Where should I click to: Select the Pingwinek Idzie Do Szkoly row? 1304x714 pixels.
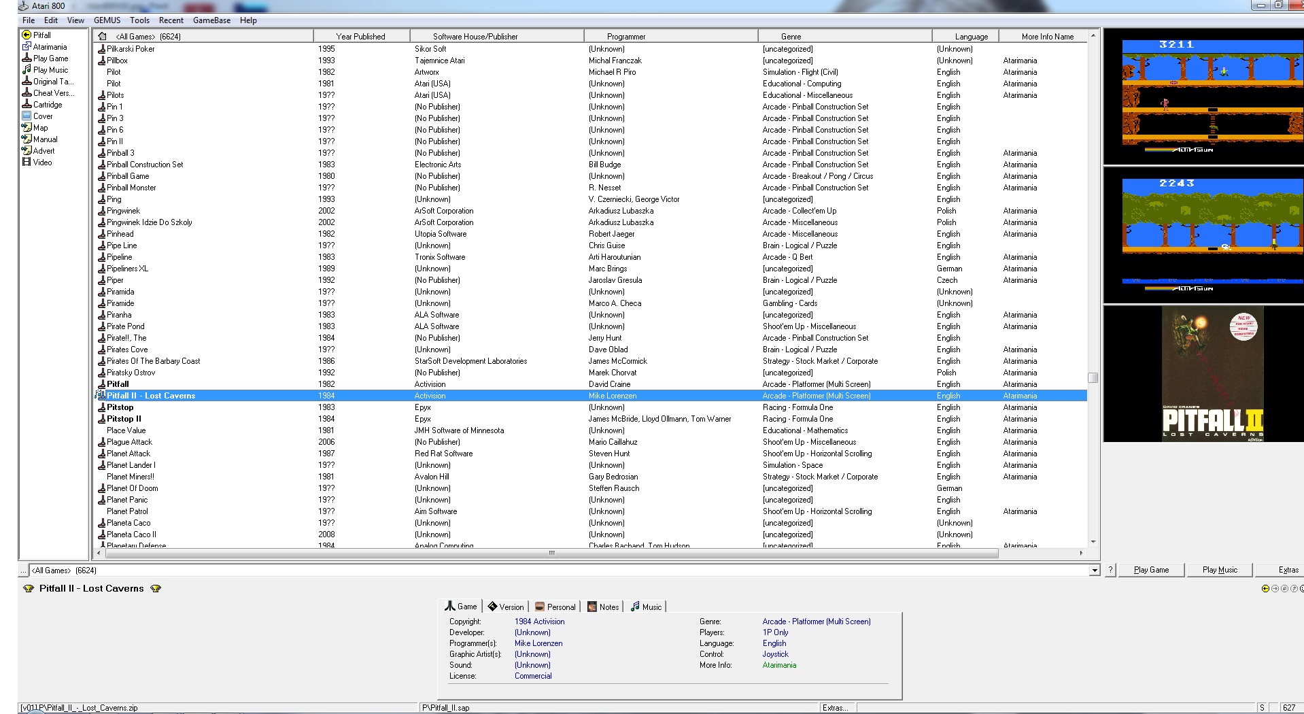590,222
